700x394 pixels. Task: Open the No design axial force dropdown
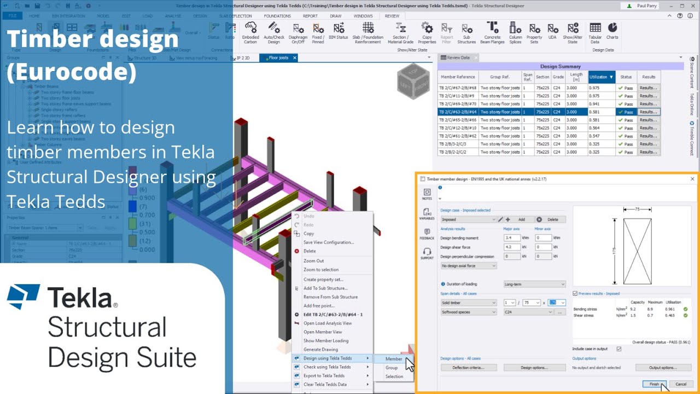pyautogui.click(x=469, y=266)
